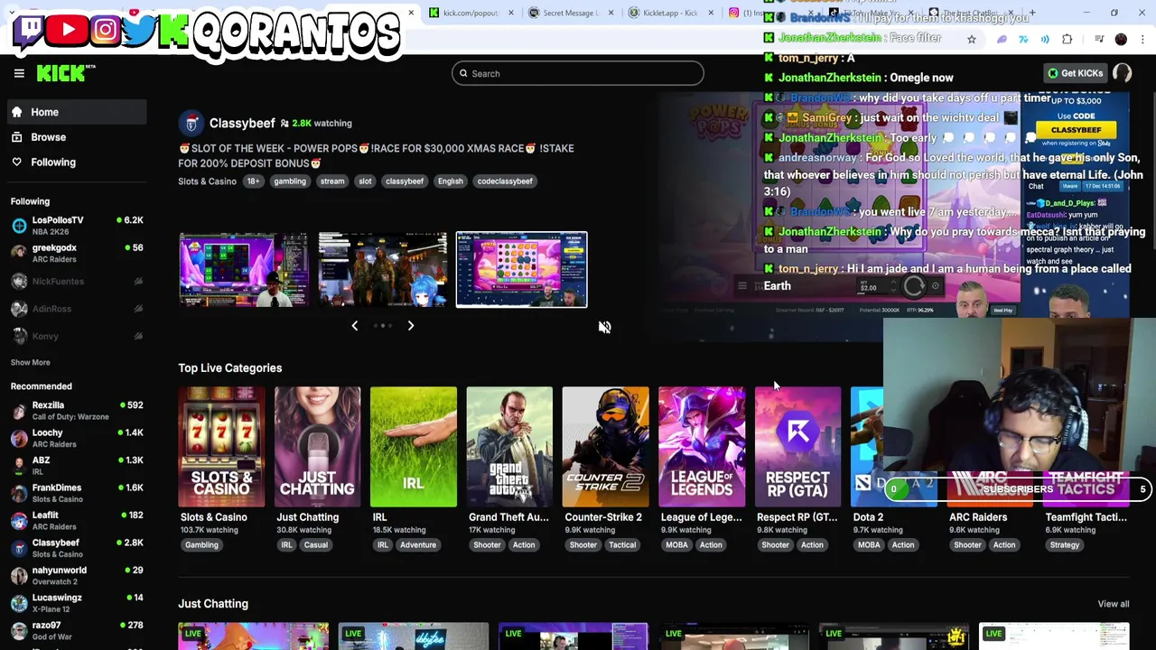Open a new browser tab
Screen dimensions: 1156x650
click(x=1032, y=13)
